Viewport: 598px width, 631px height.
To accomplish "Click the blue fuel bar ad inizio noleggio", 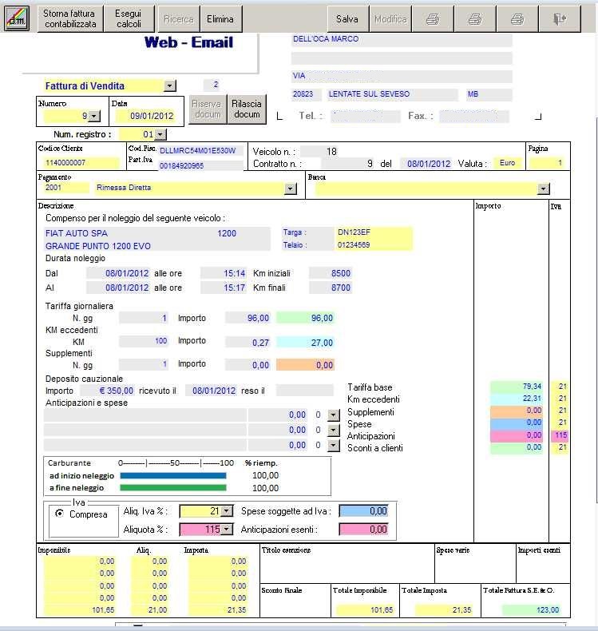I will point(173,476).
